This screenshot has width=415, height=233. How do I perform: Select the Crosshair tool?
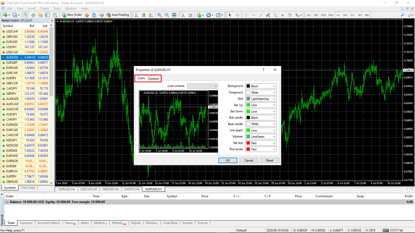pyautogui.click(x=237, y=15)
